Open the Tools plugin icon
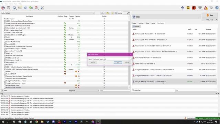220x124 pixels. [x=37, y=8]
